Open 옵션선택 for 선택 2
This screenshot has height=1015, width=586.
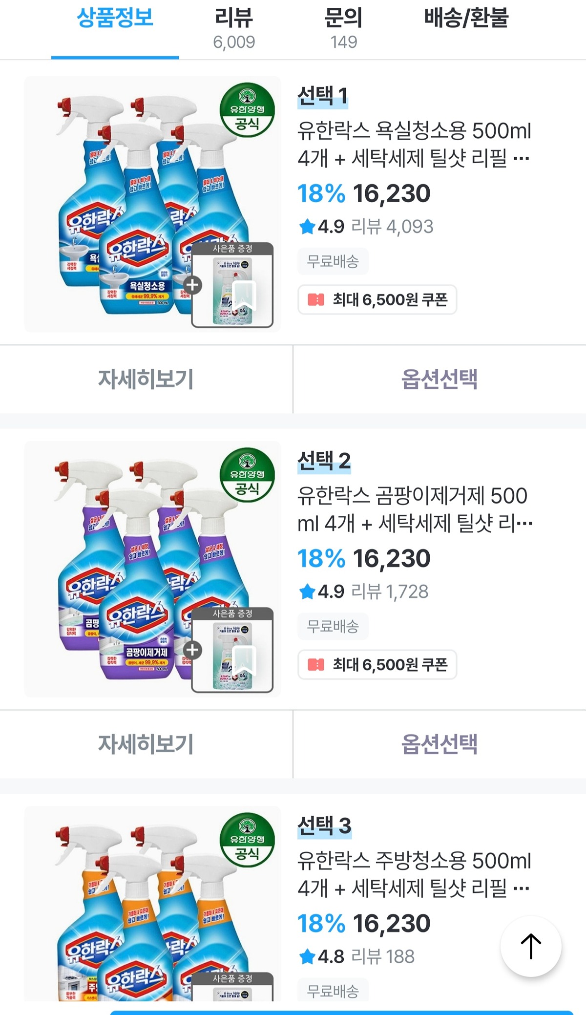439,744
